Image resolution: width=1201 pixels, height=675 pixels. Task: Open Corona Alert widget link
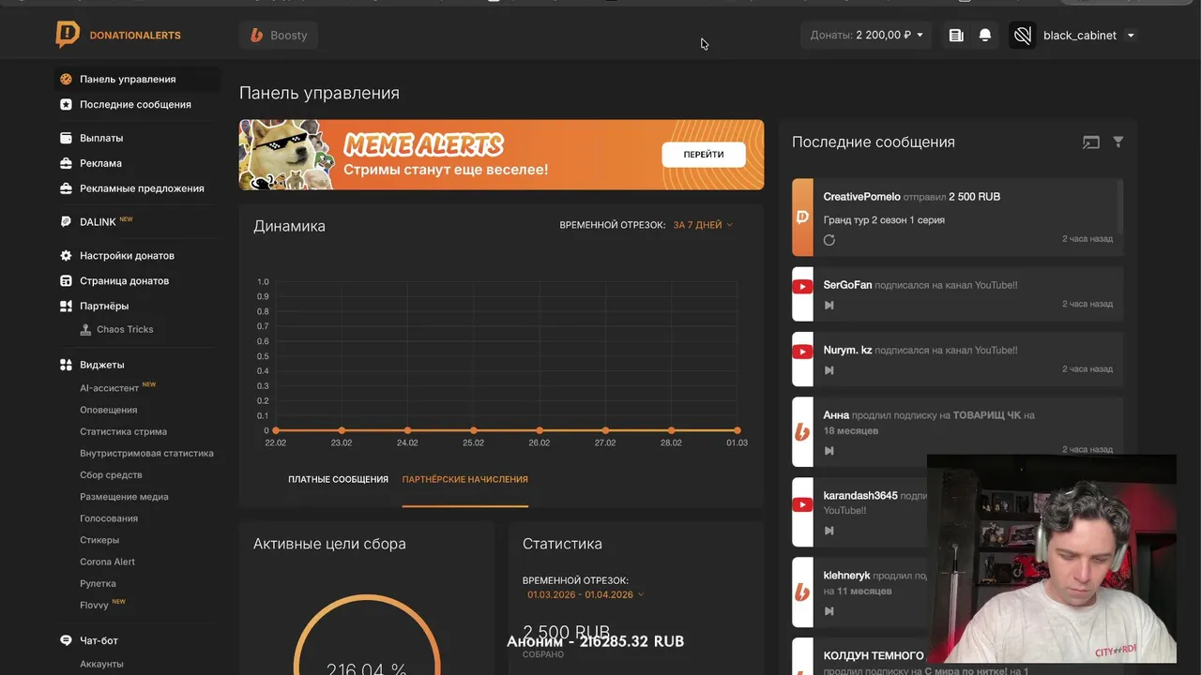[x=107, y=562]
